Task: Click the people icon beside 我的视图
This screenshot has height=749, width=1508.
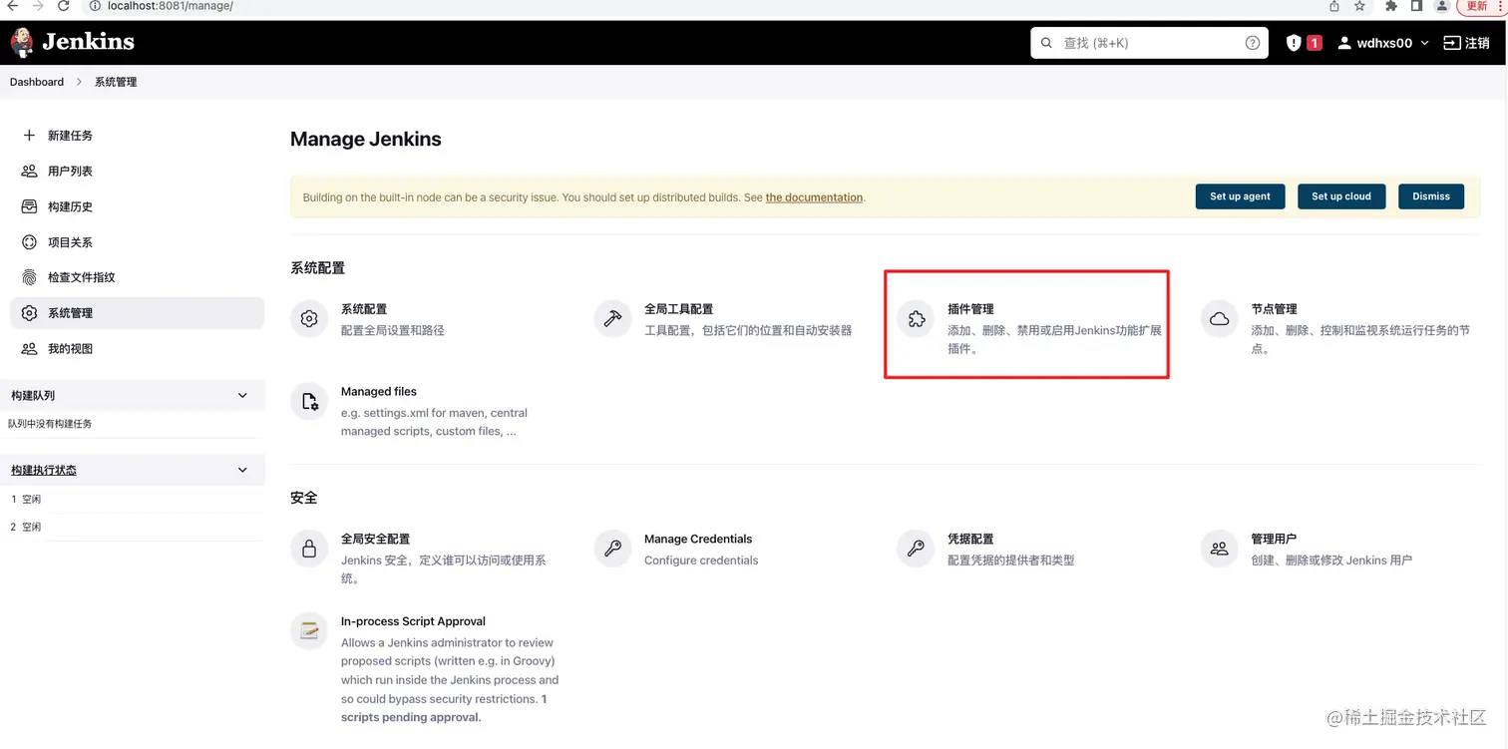Action: [29, 349]
